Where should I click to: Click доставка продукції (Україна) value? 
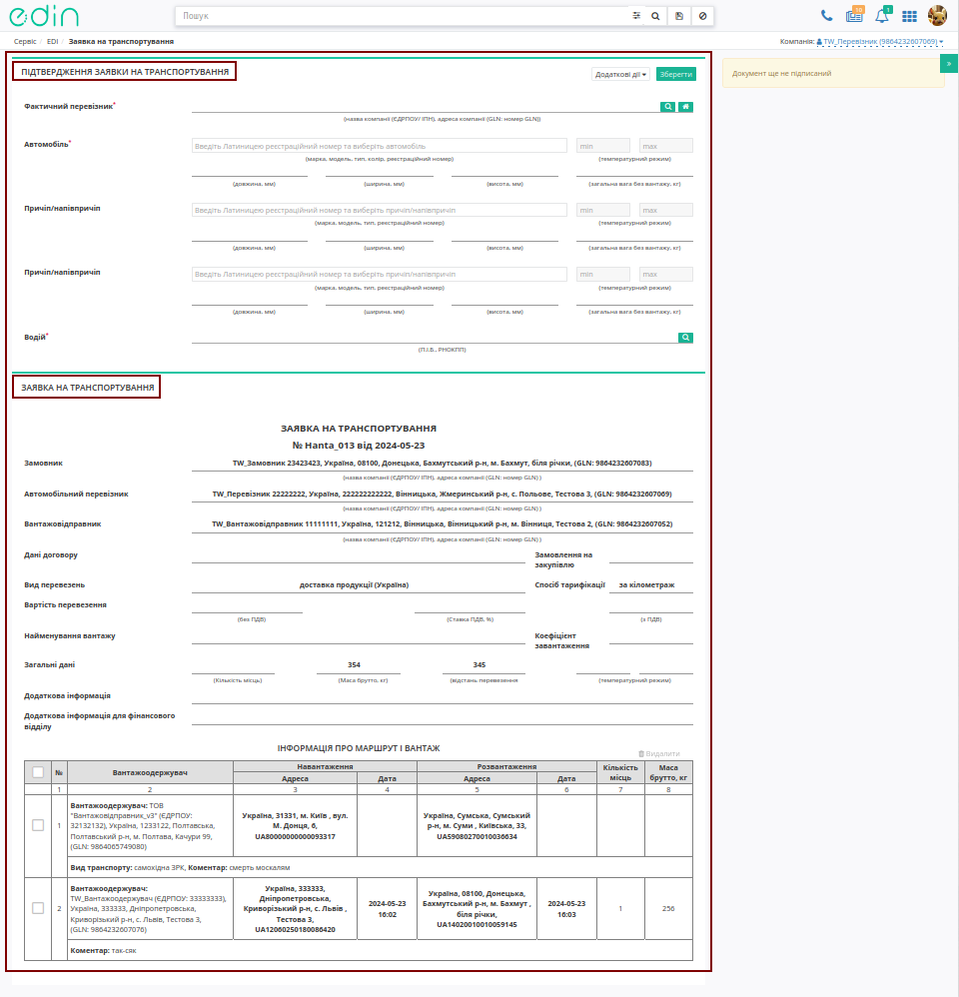click(354, 585)
